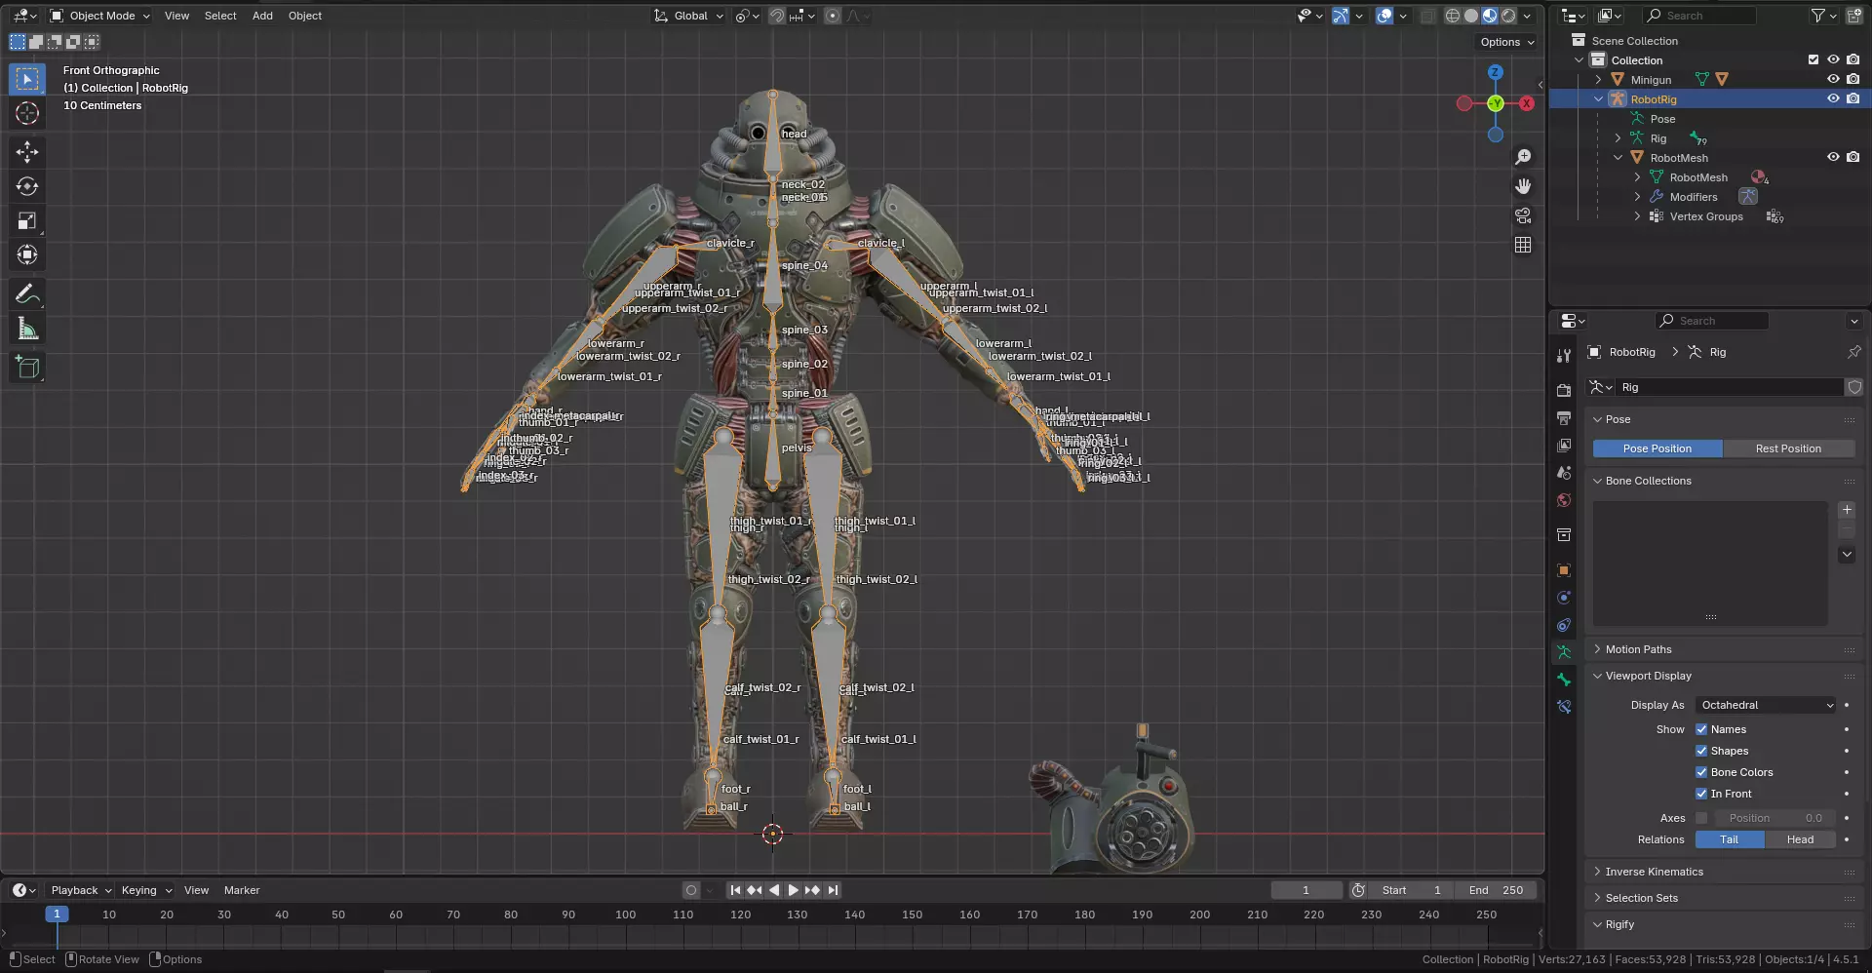This screenshot has height=973, width=1872.
Task: Select the Annotate tool
Action: click(27, 294)
